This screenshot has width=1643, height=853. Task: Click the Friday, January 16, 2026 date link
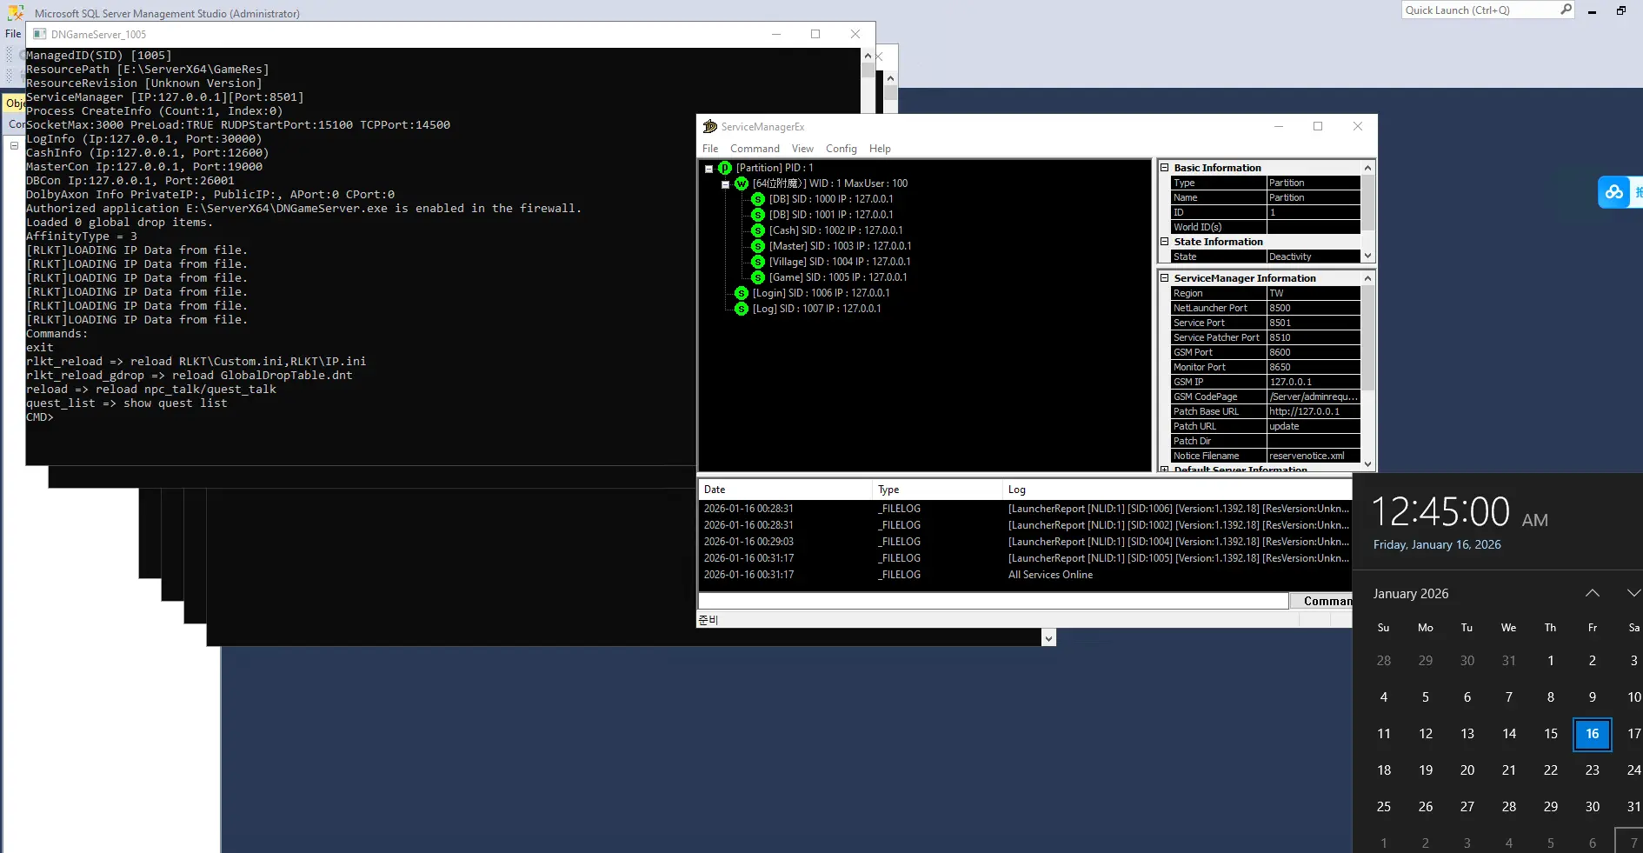point(1437,545)
